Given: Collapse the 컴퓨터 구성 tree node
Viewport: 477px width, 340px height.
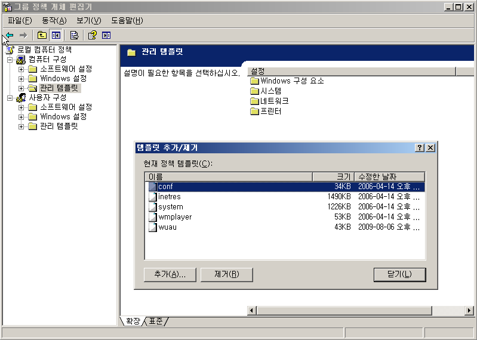Looking at the screenshot, I should click(10, 60).
